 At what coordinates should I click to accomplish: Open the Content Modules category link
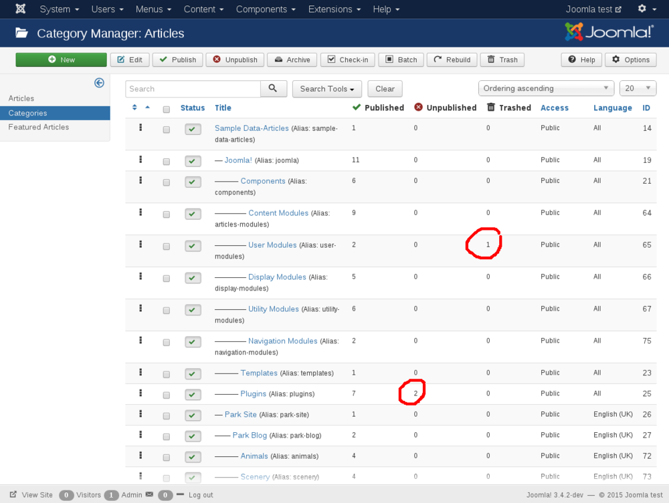tap(278, 213)
